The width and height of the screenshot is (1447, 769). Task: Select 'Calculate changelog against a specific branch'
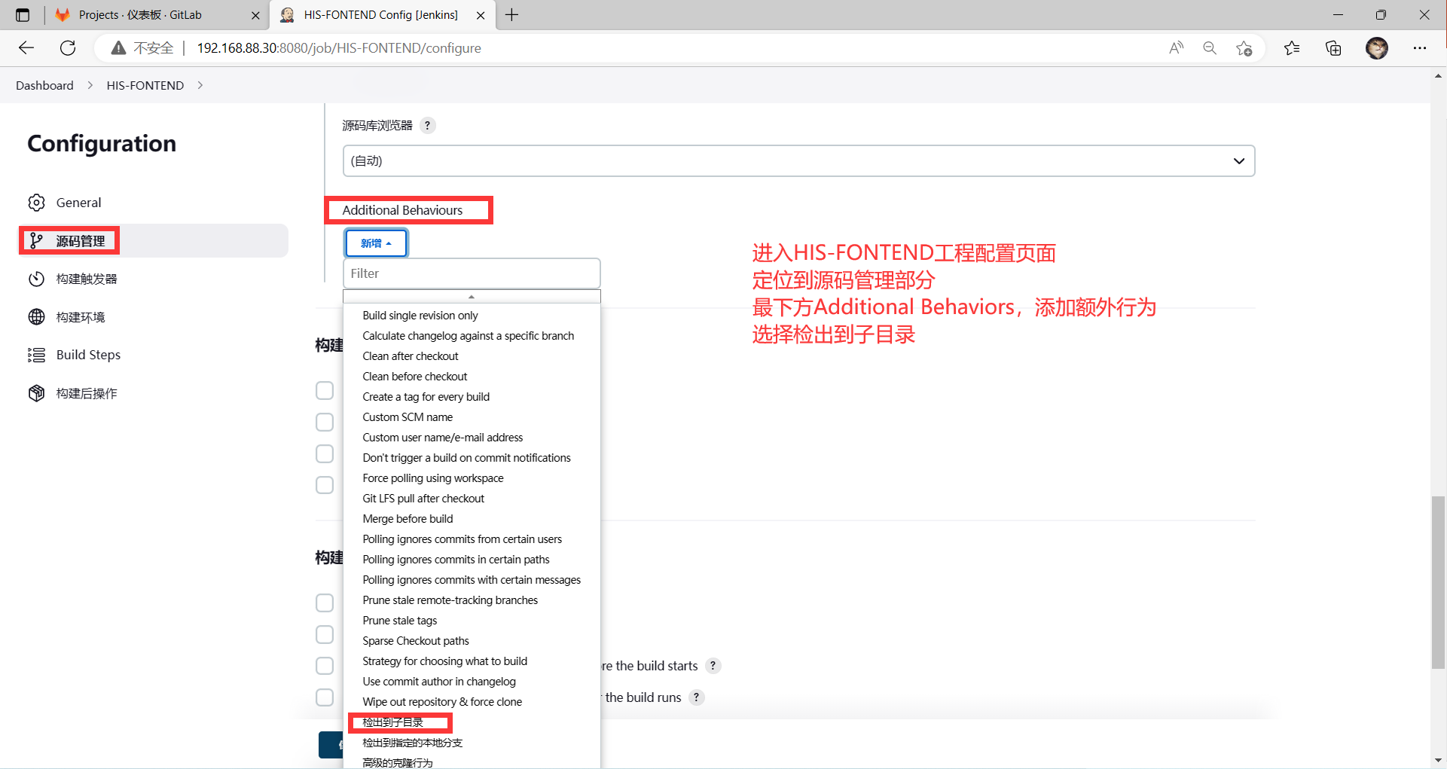(469, 336)
